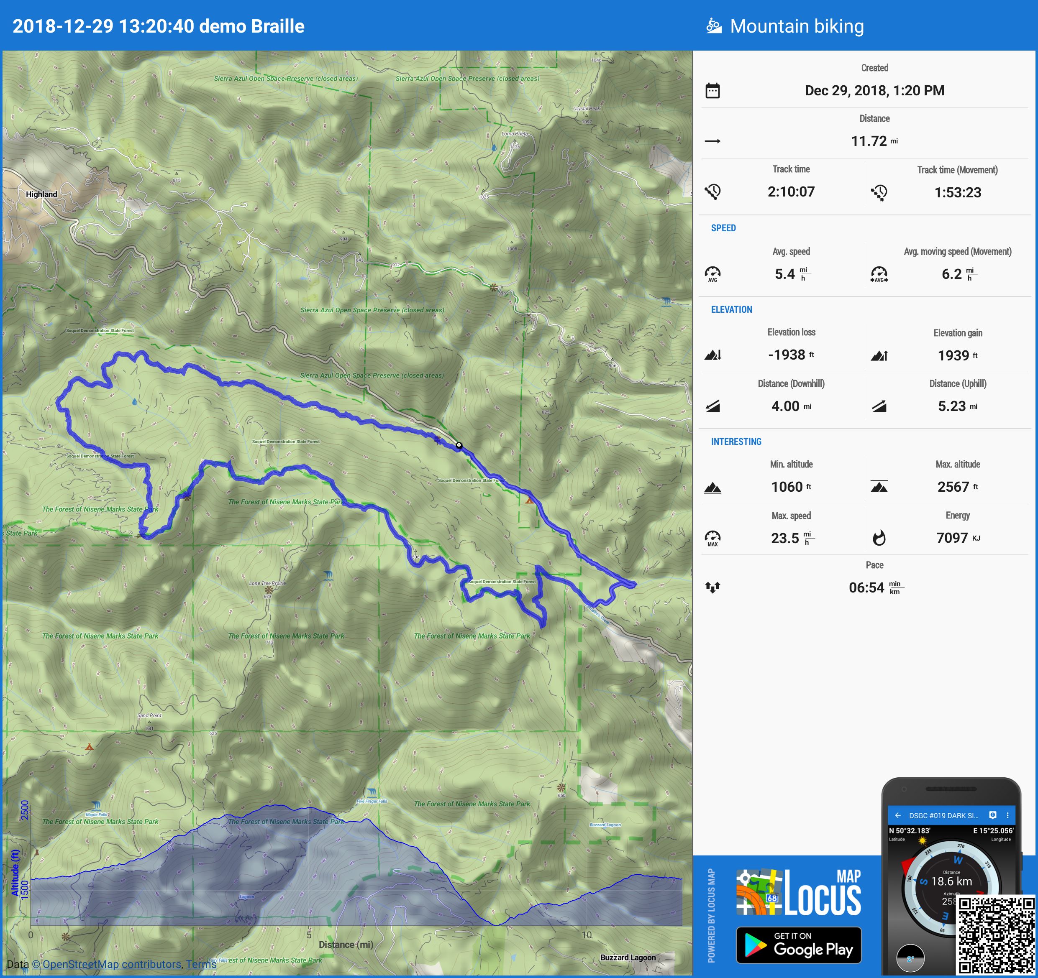The image size is (1038, 978).
Task: Click the Energy flame icon
Action: tap(879, 538)
